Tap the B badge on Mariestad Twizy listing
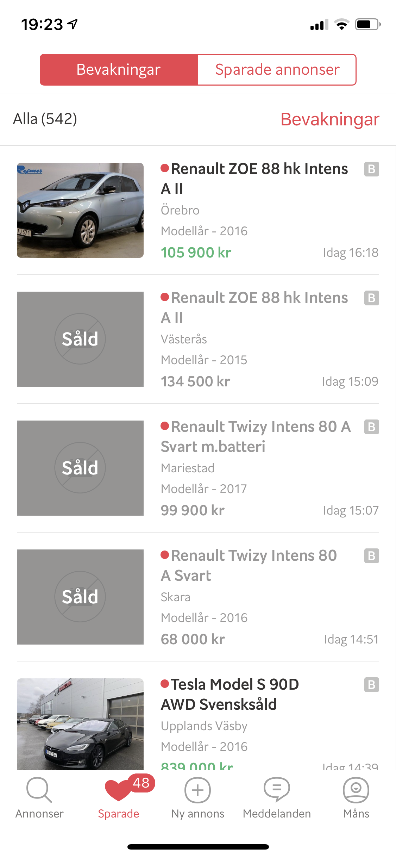Image resolution: width=396 pixels, height=858 pixels. [371, 427]
